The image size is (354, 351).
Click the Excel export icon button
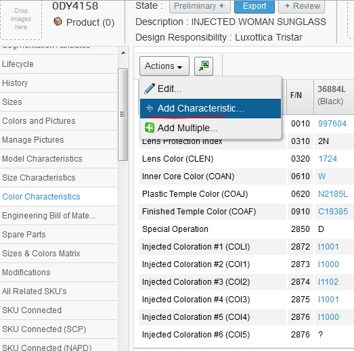204,66
